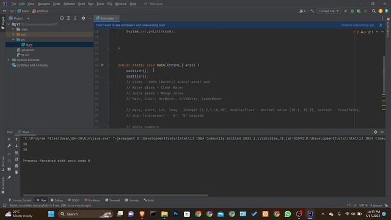The image size is (391, 220).
Task: Open the File menu
Action: 13,4
